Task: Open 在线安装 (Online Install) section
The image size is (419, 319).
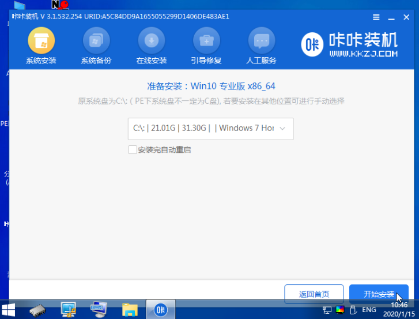Action: 151,41
